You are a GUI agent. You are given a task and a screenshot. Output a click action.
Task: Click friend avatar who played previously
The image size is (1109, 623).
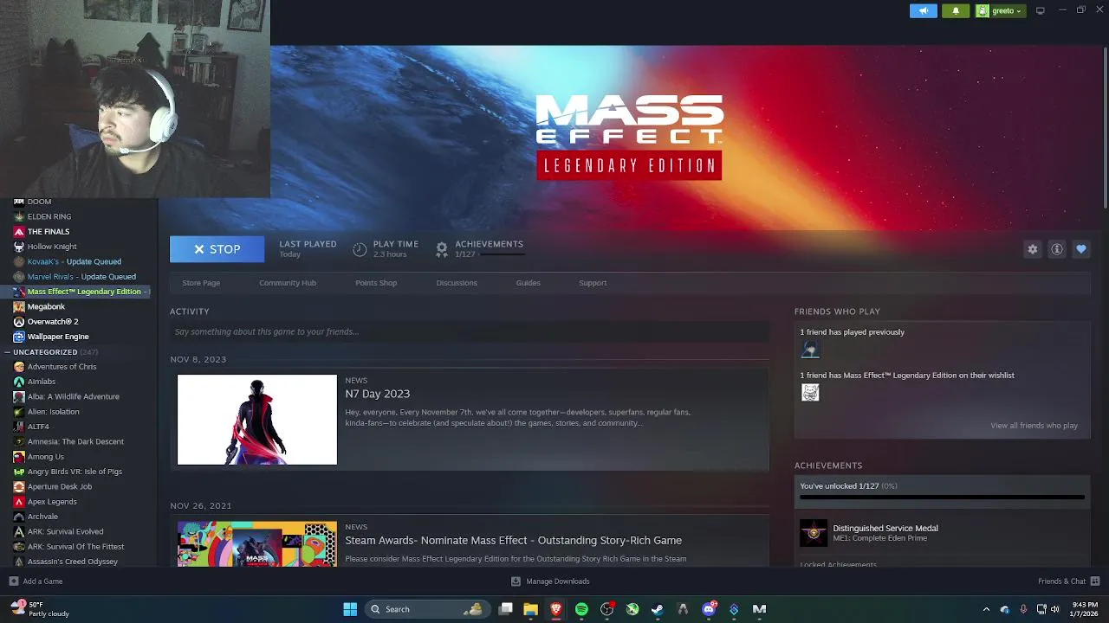click(x=810, y=350)
